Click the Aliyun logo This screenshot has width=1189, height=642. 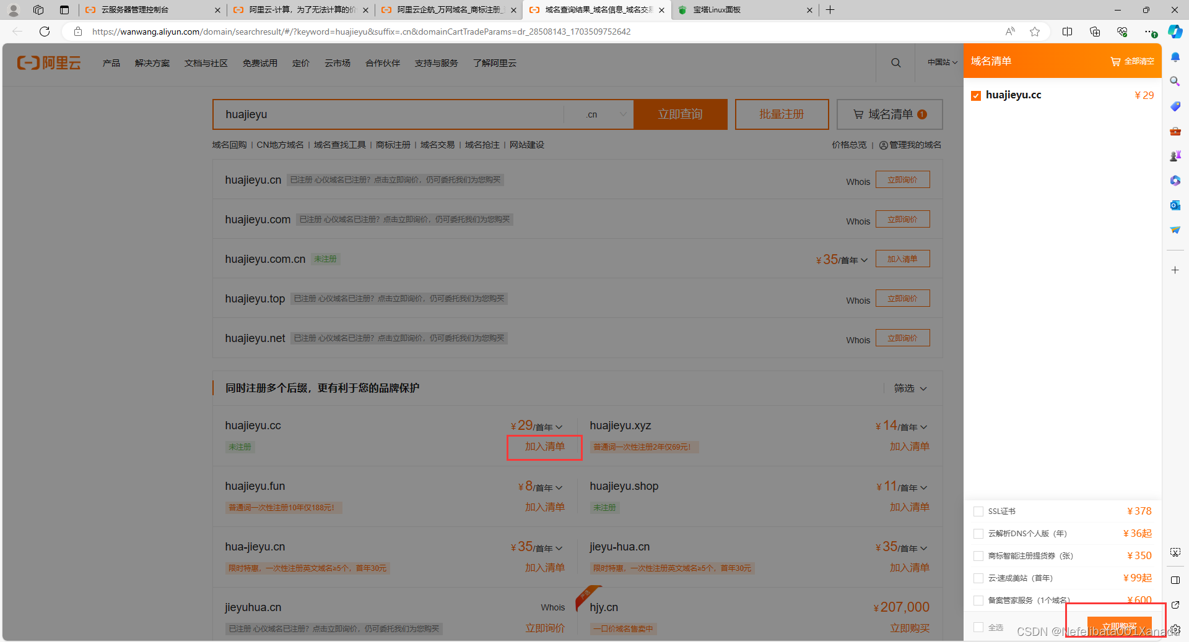pyautogui.click(x=49, y=62)
